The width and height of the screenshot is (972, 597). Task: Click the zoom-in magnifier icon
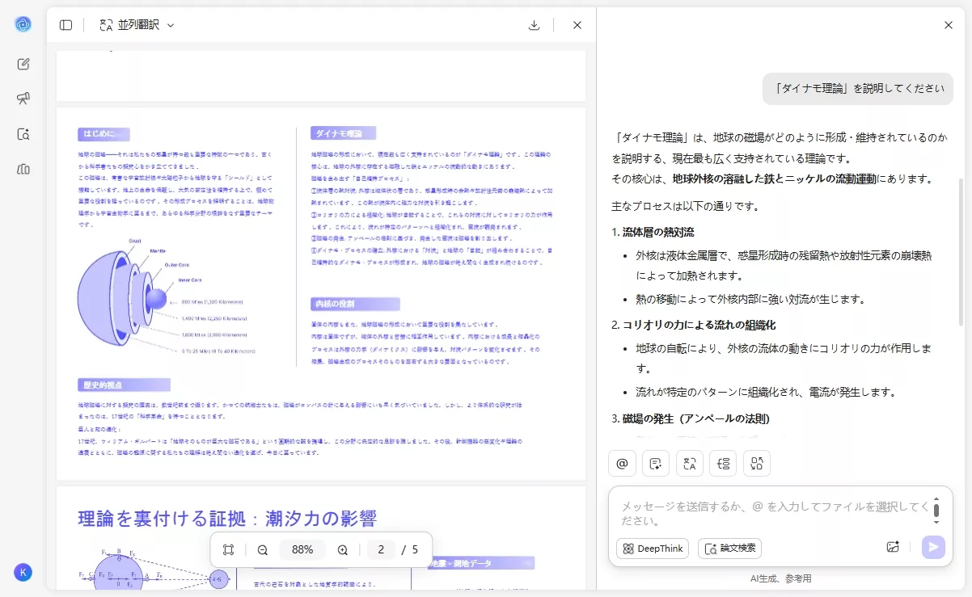point(342,549)
